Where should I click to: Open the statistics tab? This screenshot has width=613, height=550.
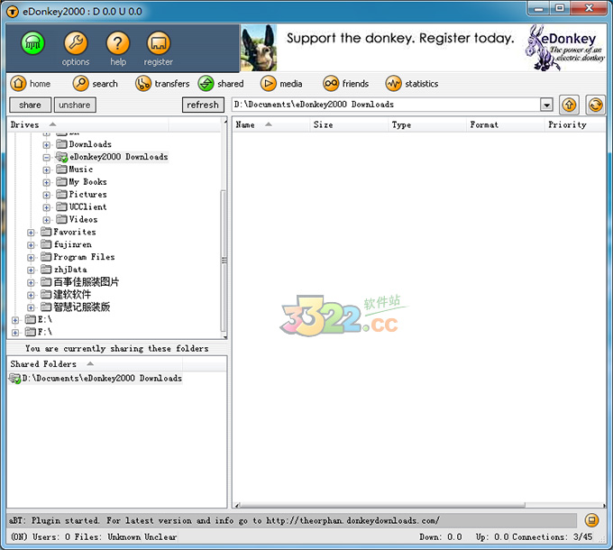412,84
